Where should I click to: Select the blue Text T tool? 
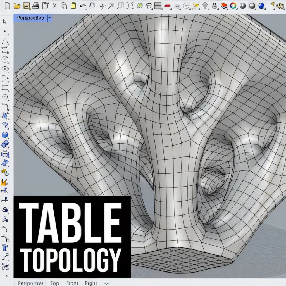click(5, 248)
